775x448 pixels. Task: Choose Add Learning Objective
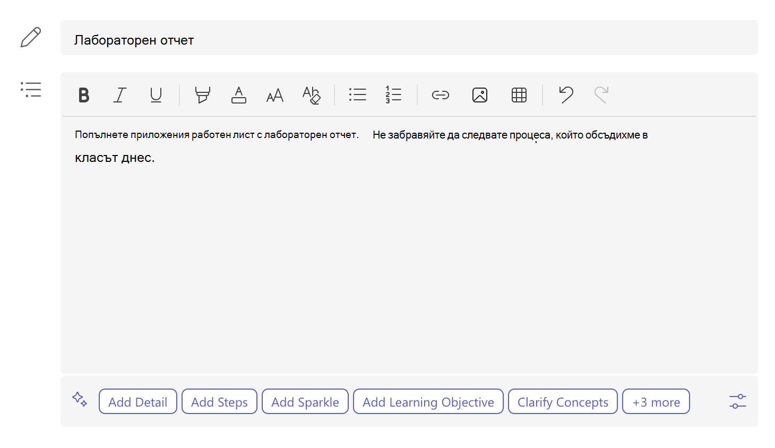pos(428,402)
